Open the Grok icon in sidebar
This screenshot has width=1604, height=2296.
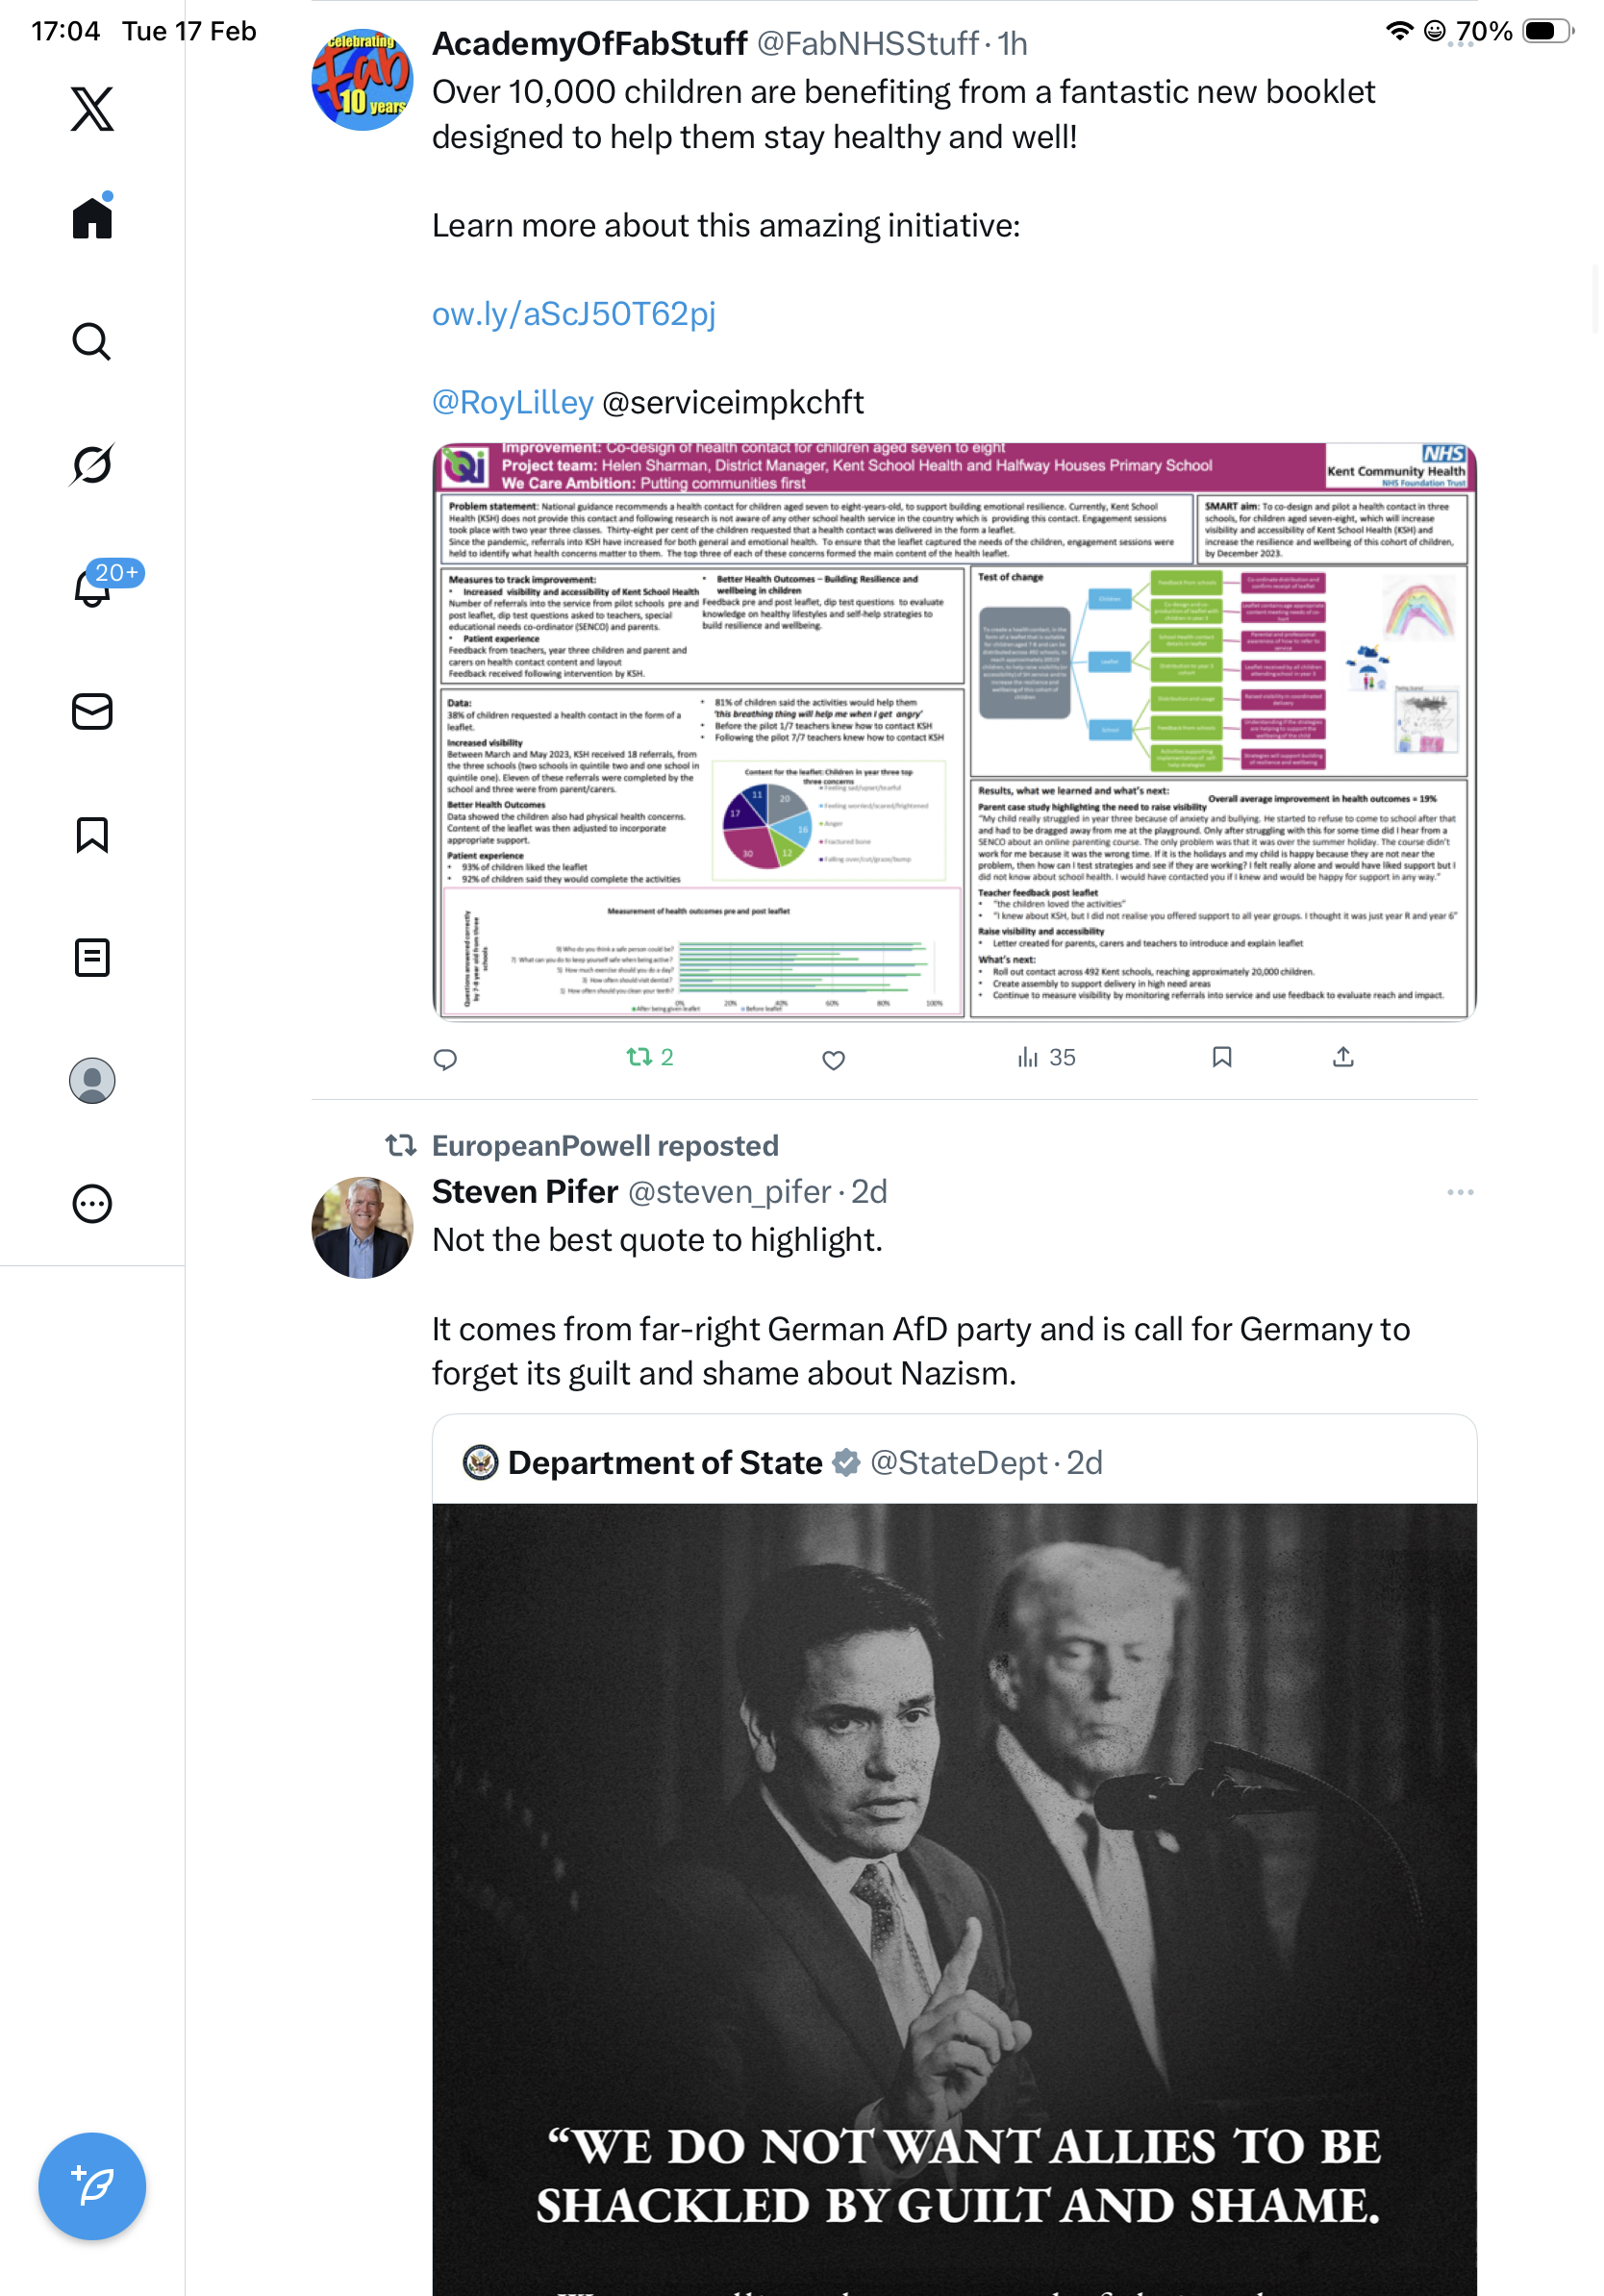pos(92,464)
